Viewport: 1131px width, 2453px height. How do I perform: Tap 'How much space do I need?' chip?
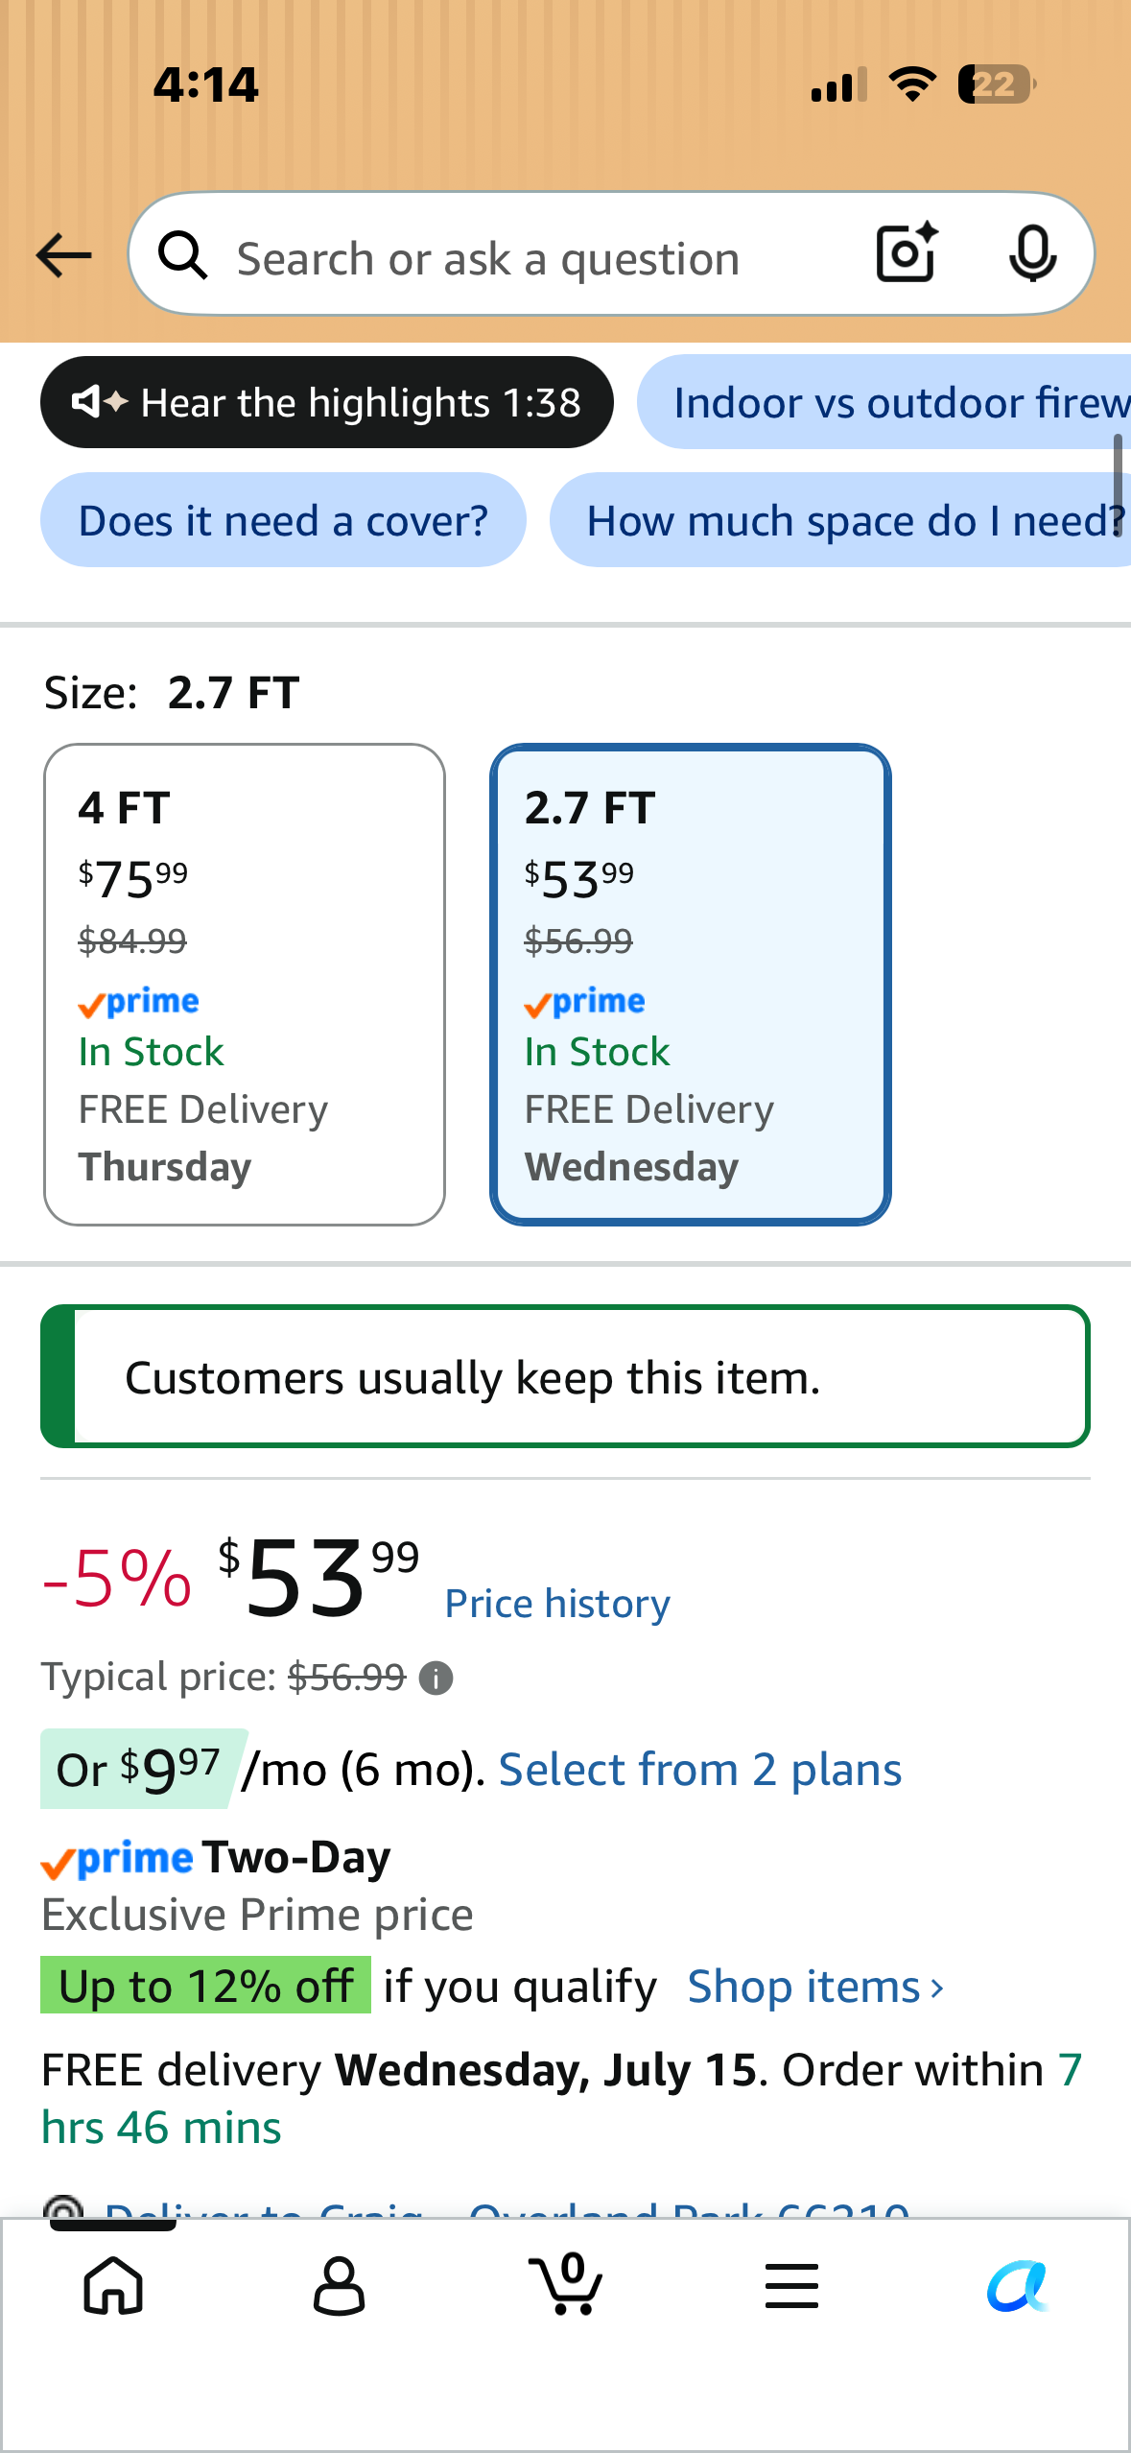(x=840, y=520)
